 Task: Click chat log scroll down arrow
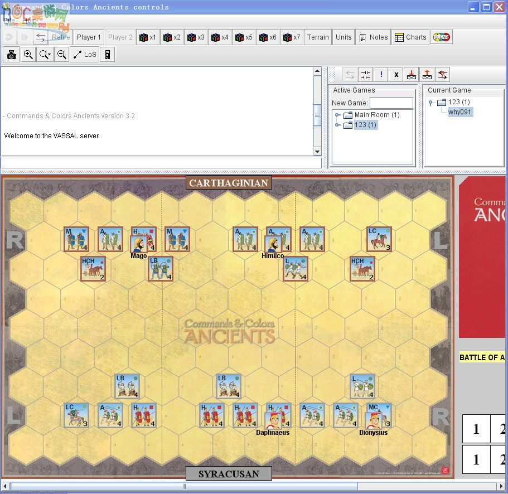317,151
